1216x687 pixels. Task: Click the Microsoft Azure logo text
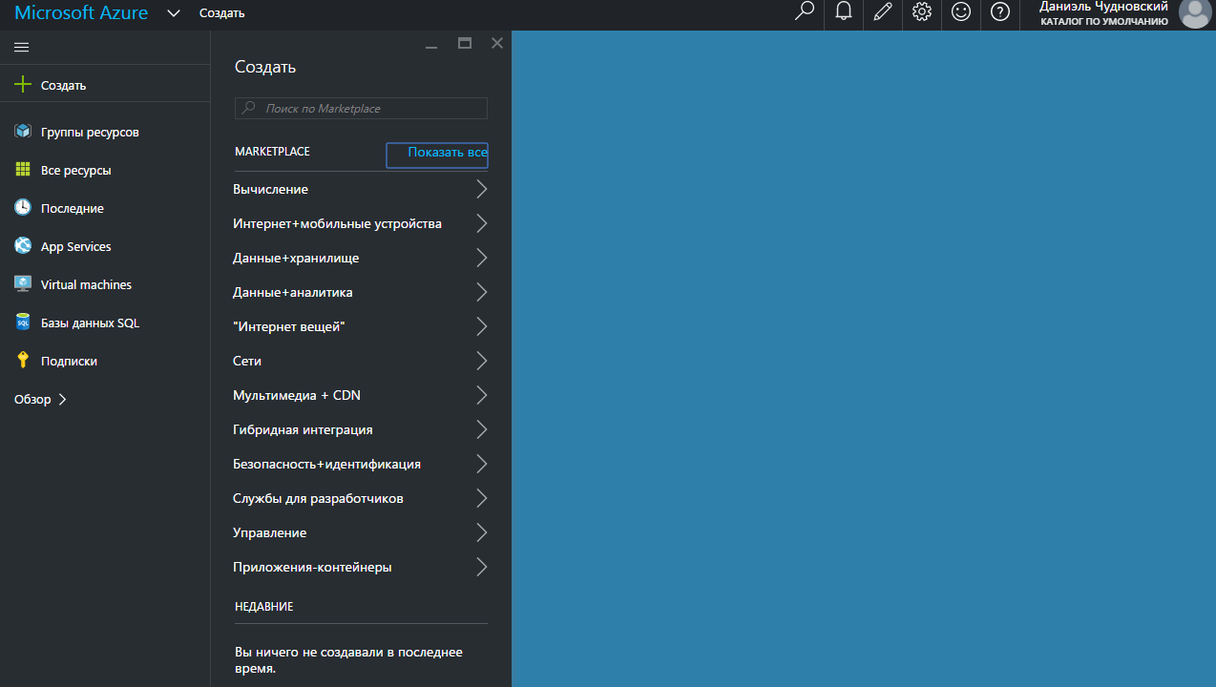coord(81,13)
